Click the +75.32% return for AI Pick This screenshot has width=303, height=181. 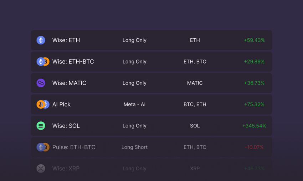(254, 104)
